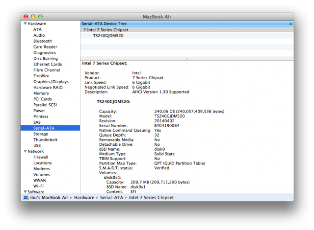Click the serial number B404190064
This screenshot has width=314, height=230.
pos(167,126)
